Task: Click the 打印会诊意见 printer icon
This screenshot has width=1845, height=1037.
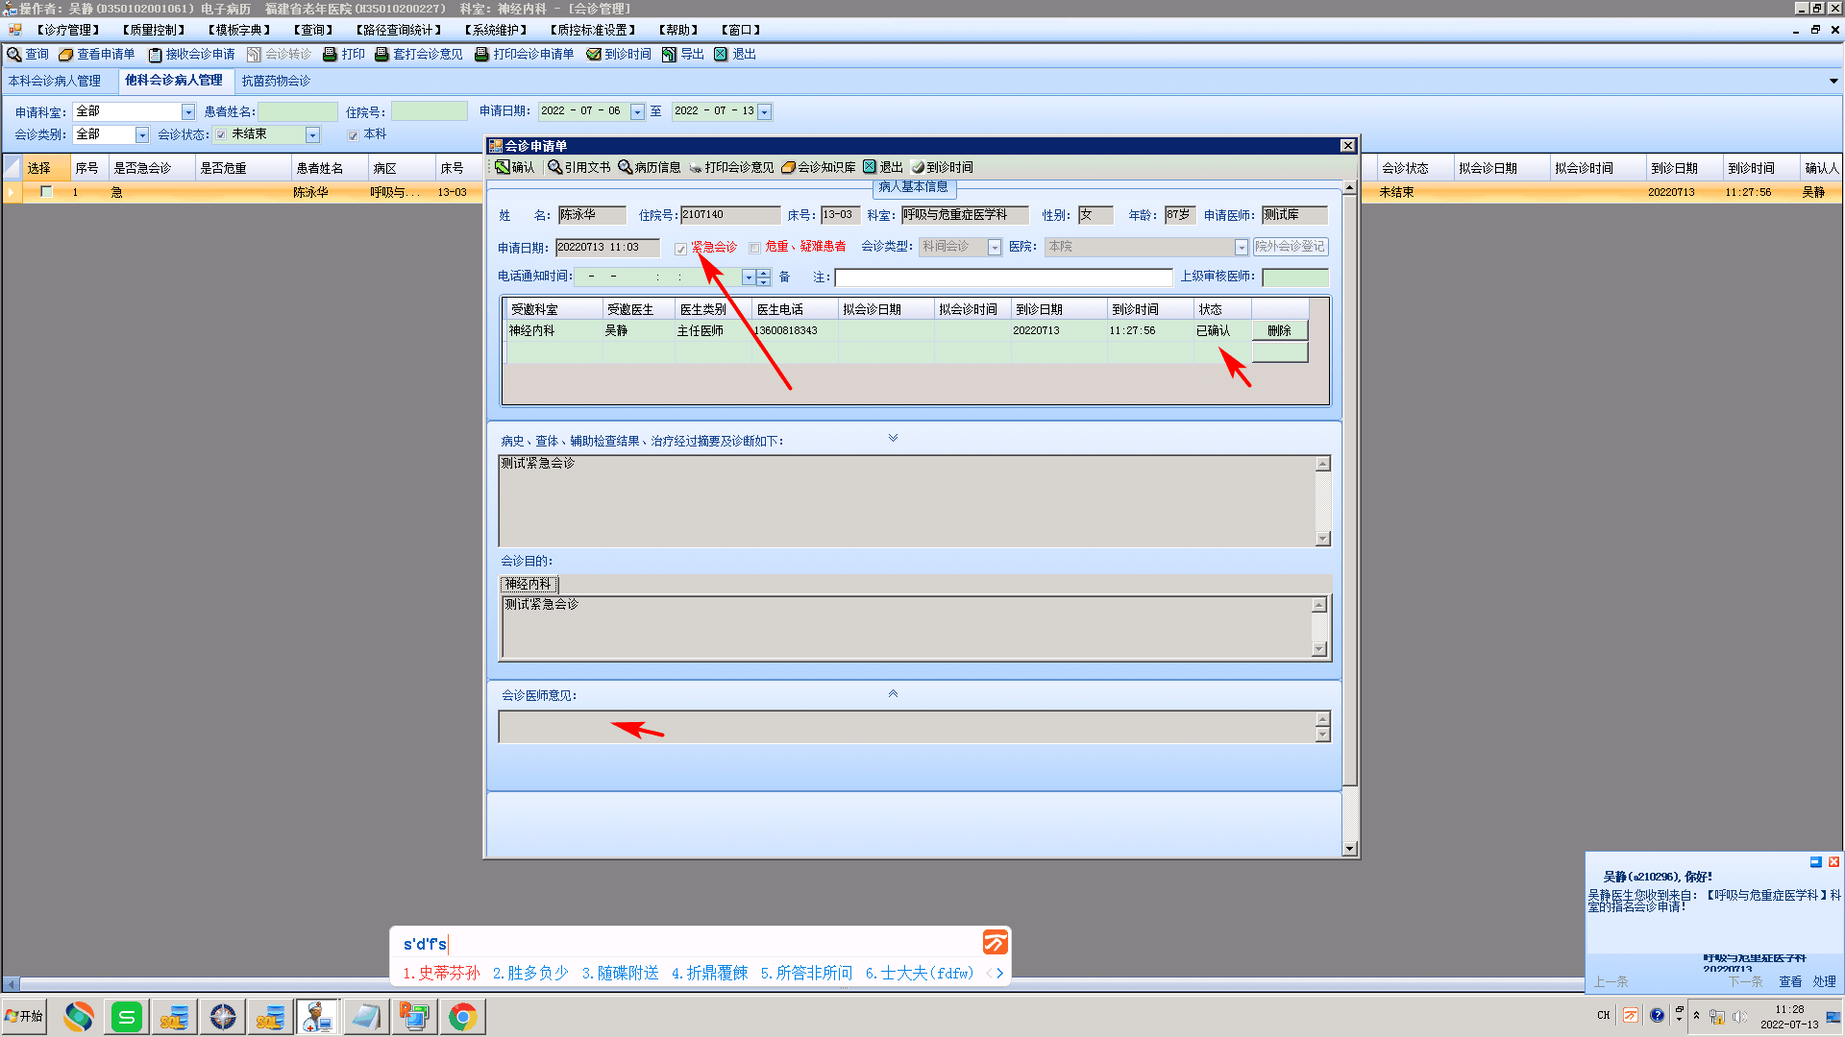Action: 695,167
